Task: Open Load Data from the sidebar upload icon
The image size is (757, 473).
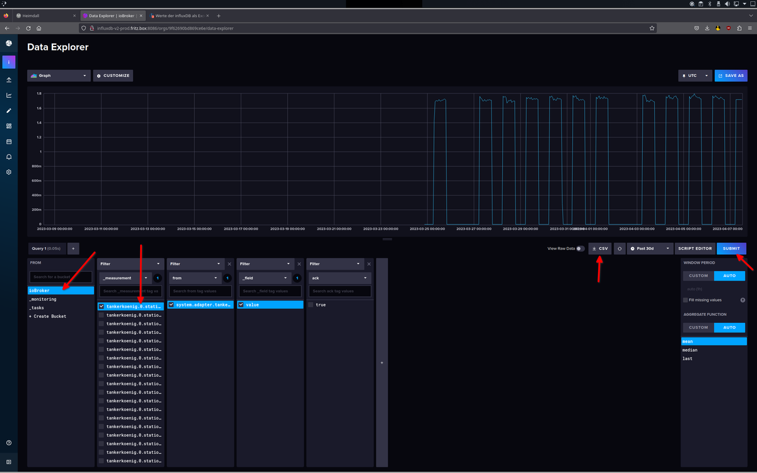Action: coord(9,80)
